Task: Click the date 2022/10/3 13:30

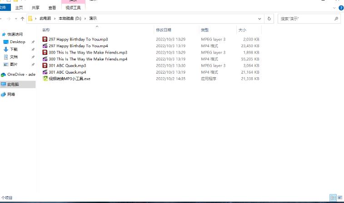Action: [171, 65]
